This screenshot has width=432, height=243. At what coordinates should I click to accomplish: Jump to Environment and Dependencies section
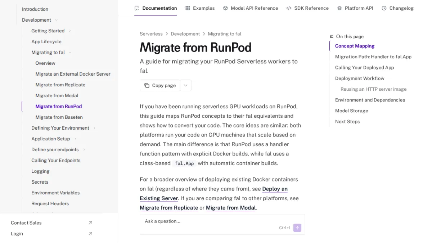tap(370, 100)
